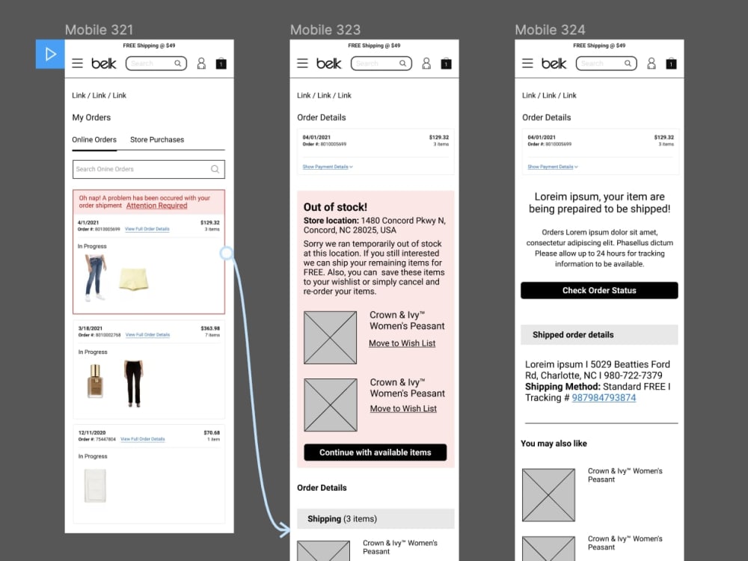Focus the Search Online Orders input

pos(149,169)
